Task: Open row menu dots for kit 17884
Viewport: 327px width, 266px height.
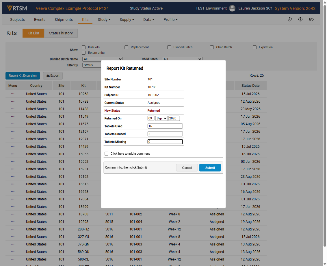Action: coord(13,199)
